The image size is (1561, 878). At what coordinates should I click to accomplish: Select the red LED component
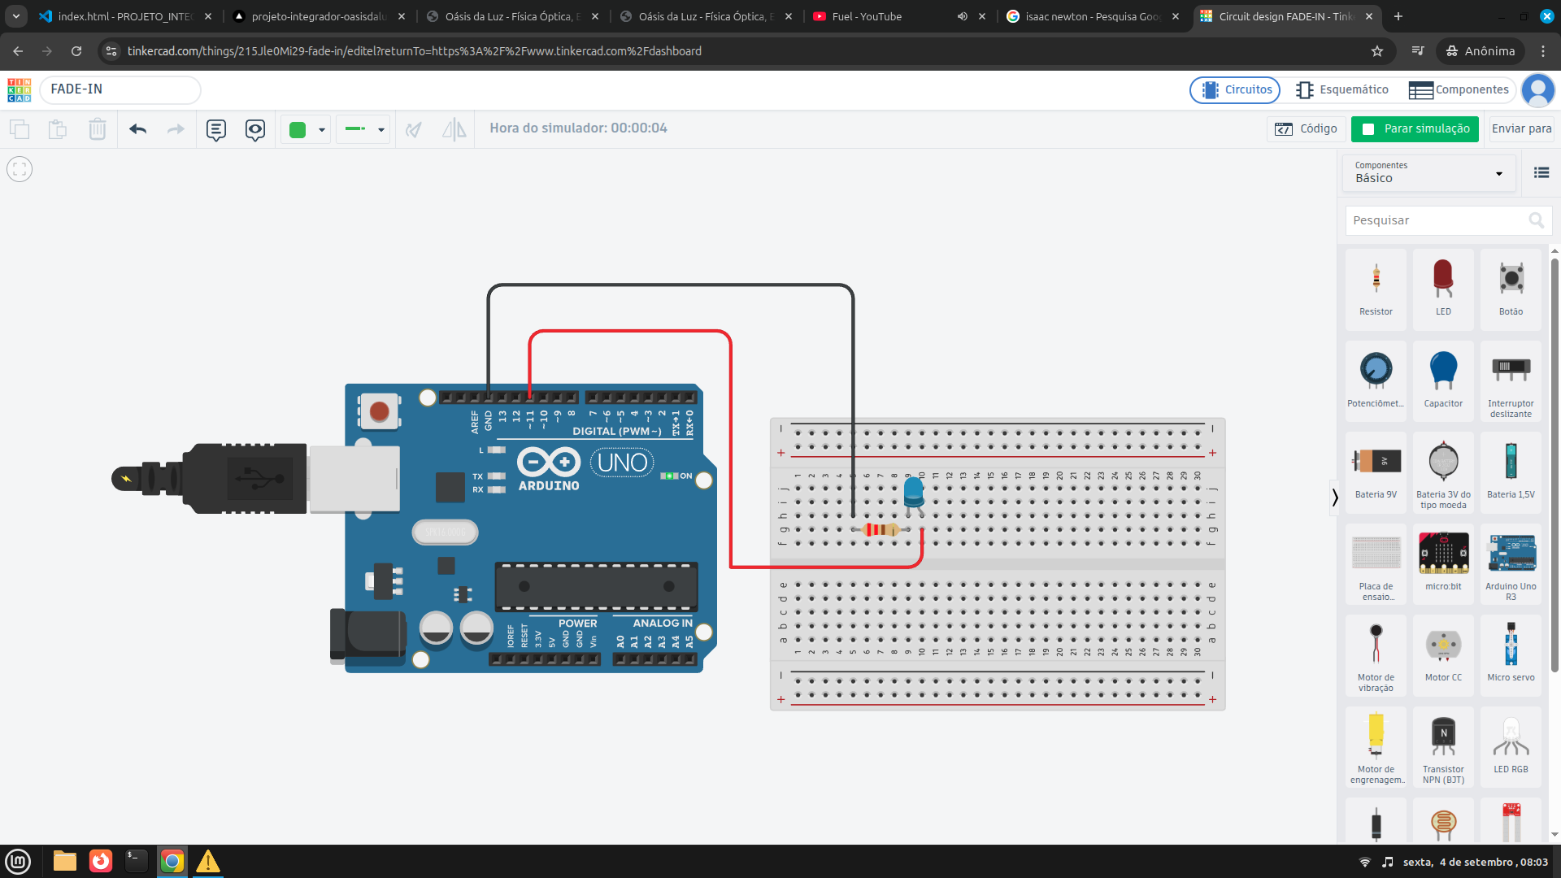[1443, 289]
